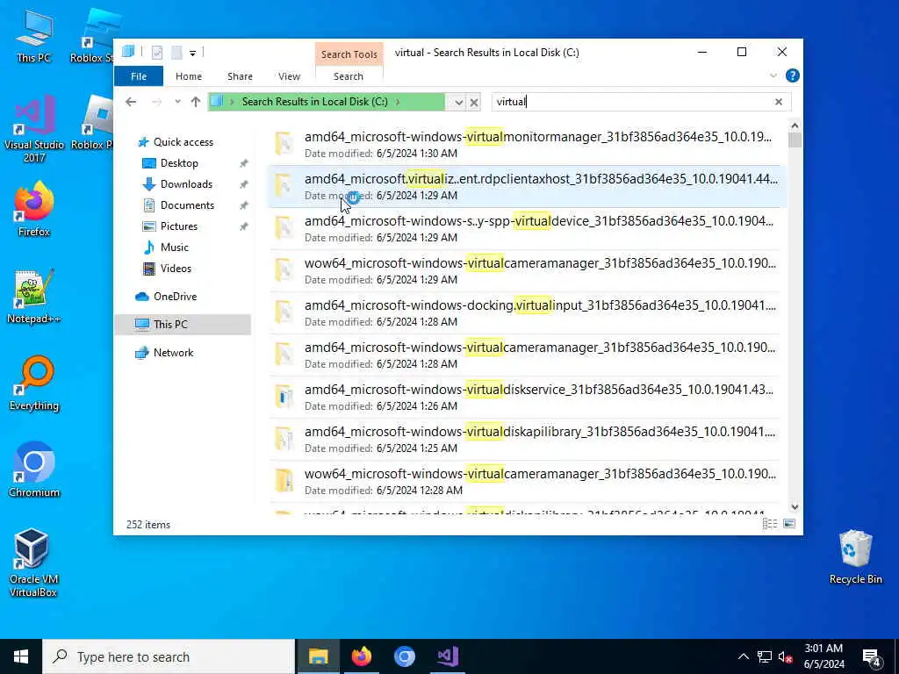Launch Chromium from desktop shortcut
899x674 pixels.
34,470
